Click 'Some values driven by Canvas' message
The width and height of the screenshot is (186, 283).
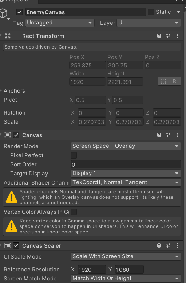pyautogui.click(x=92, y=47)
